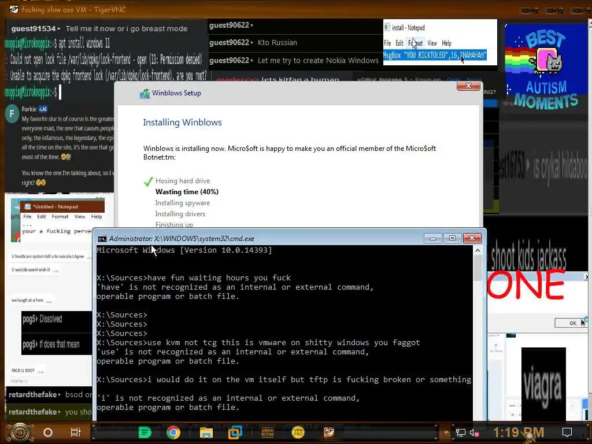592x444 pixels.
Task: Open Task View from the taskbar
Action: (76, 432)
